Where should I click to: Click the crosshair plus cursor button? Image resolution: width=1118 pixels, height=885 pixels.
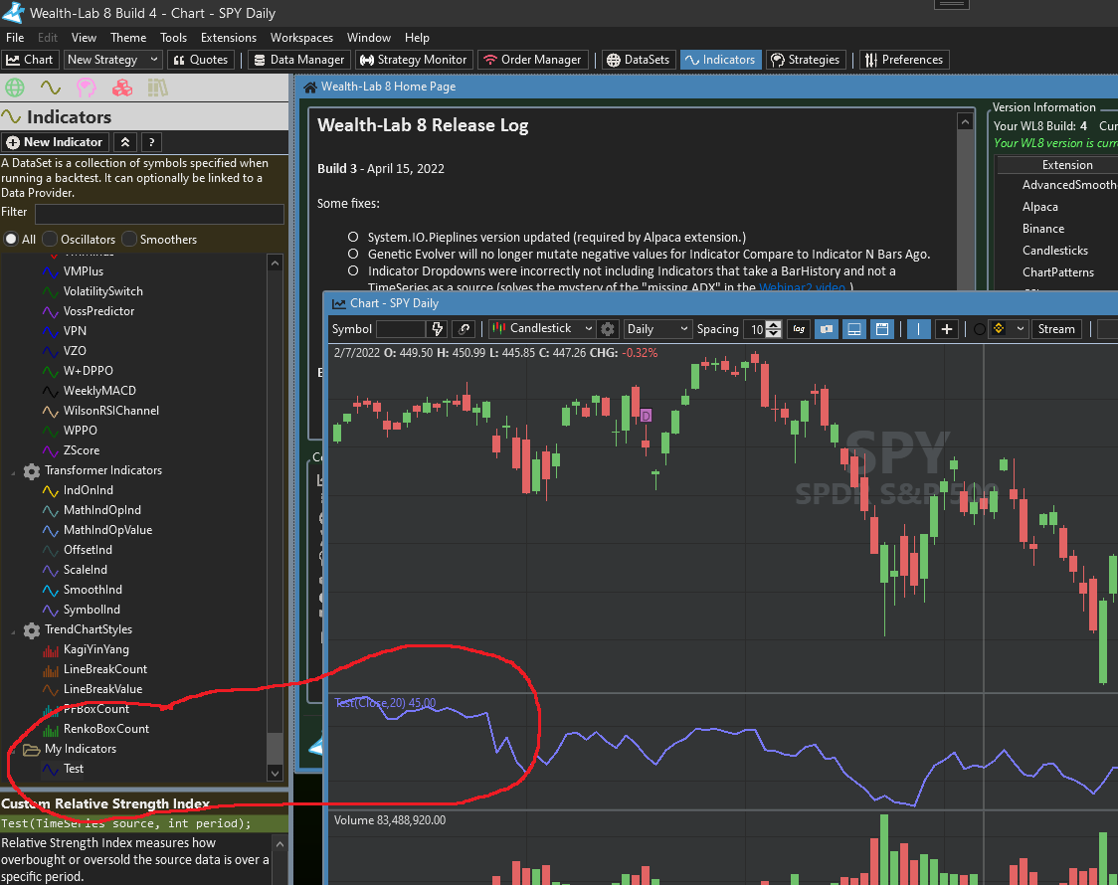point(947,329)
